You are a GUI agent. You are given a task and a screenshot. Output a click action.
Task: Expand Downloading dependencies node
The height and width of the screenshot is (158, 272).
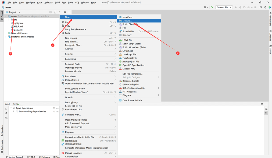coord(14,111)
